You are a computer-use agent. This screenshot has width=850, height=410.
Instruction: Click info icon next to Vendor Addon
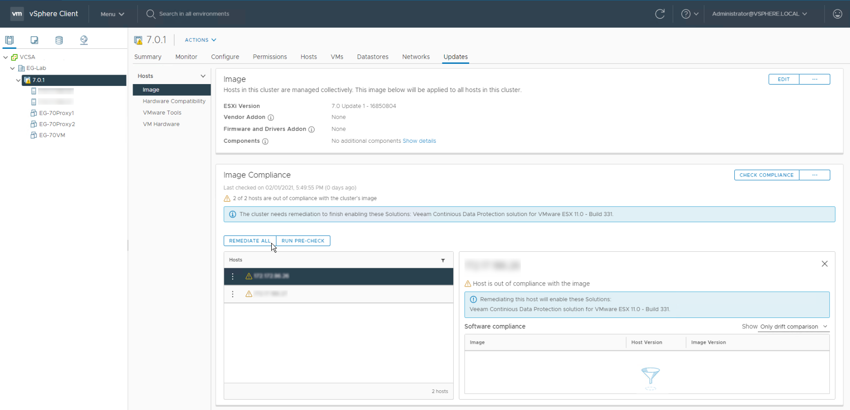point(271,117)
